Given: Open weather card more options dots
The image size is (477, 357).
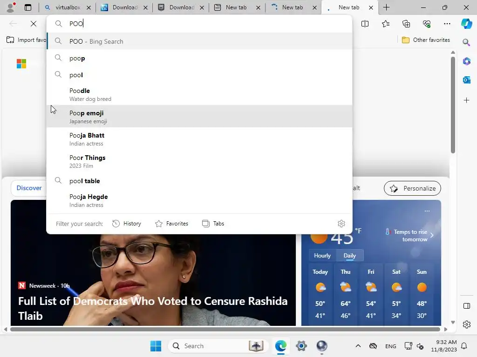Looking at the screenshot, I should pos(427,211).
